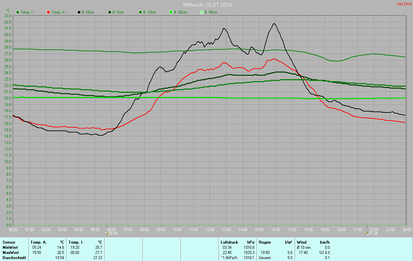Screen dimensions: 413x261
Task: Click the B -10cm legend color square
Action: coord(140,12)
